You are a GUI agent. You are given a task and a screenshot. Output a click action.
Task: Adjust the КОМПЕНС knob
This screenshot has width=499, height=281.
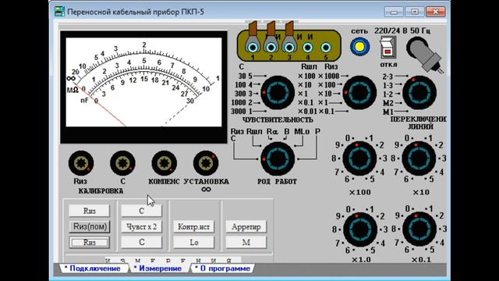click(165, 163)
